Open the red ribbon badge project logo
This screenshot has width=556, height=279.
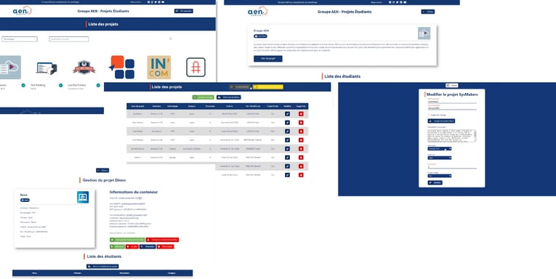tap(84, 68)
